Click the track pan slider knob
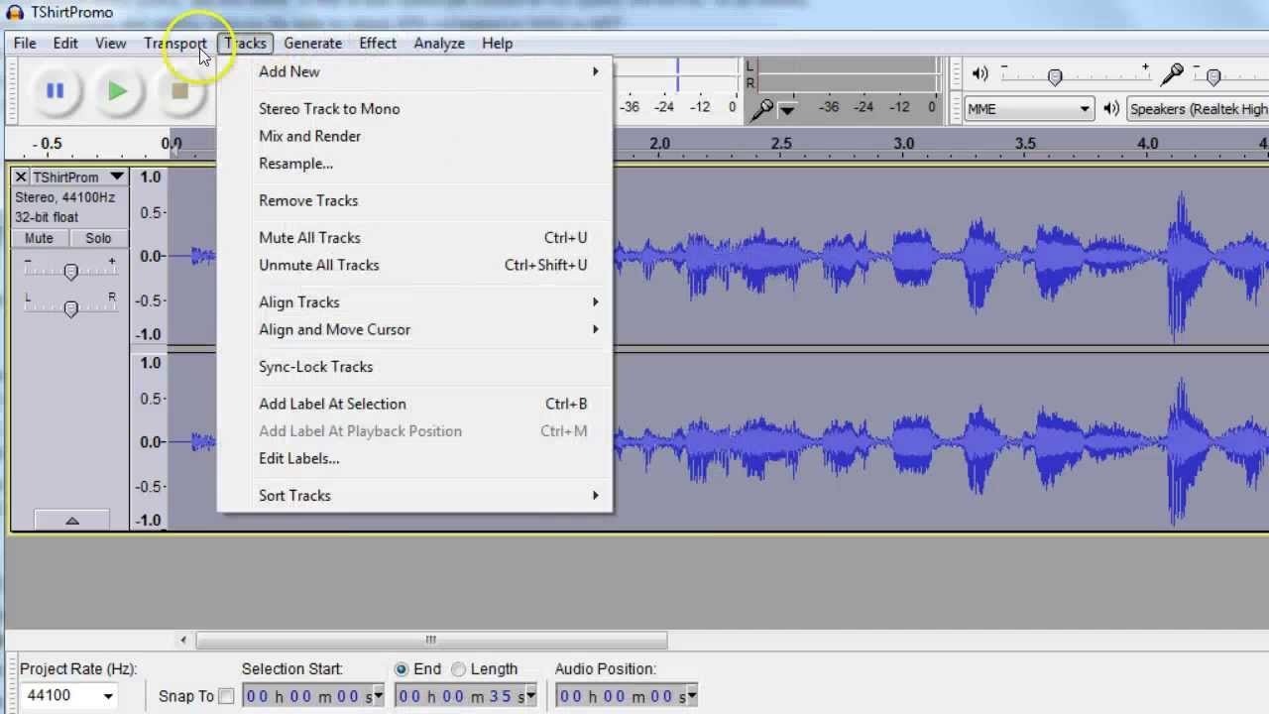Viewport: 1269px width, 714px height. pyautogui.click(x=70, y=309)
